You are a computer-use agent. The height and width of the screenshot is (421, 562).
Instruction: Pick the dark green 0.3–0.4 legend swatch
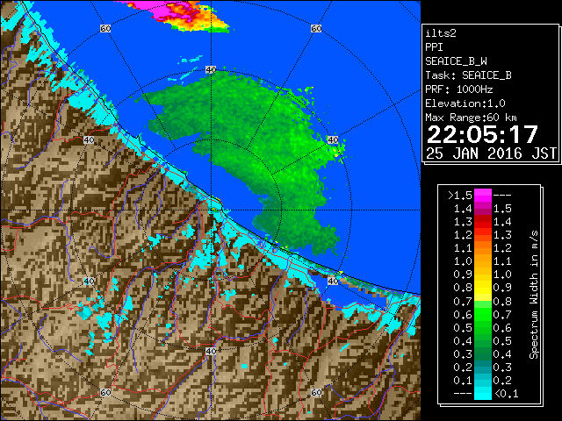point(483,353)
